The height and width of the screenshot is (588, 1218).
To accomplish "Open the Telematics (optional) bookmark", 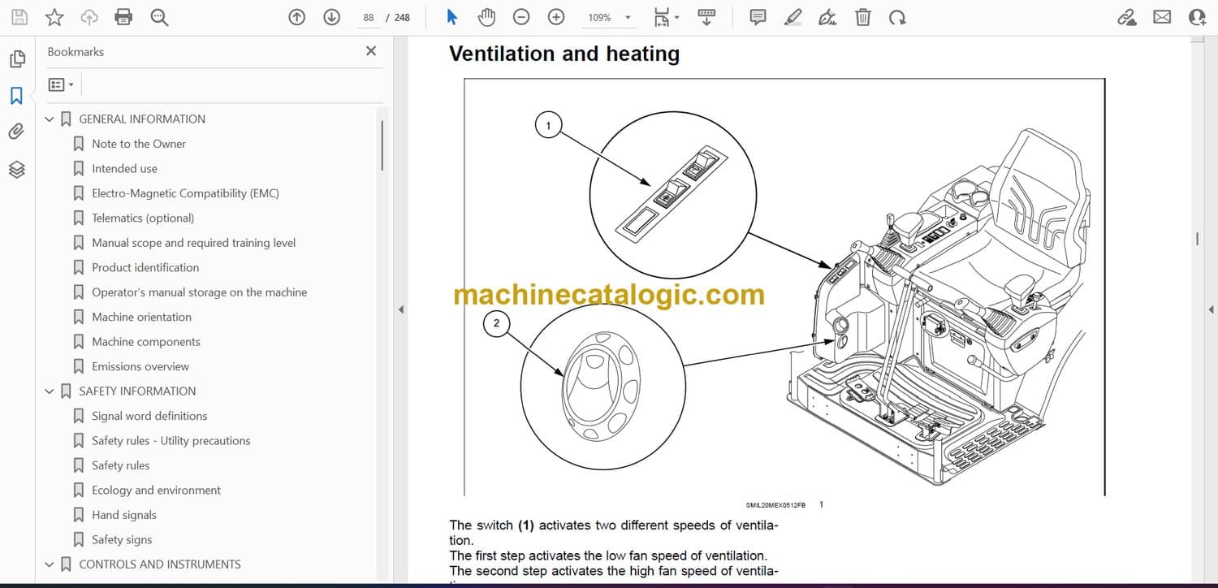I will [143, 218].
